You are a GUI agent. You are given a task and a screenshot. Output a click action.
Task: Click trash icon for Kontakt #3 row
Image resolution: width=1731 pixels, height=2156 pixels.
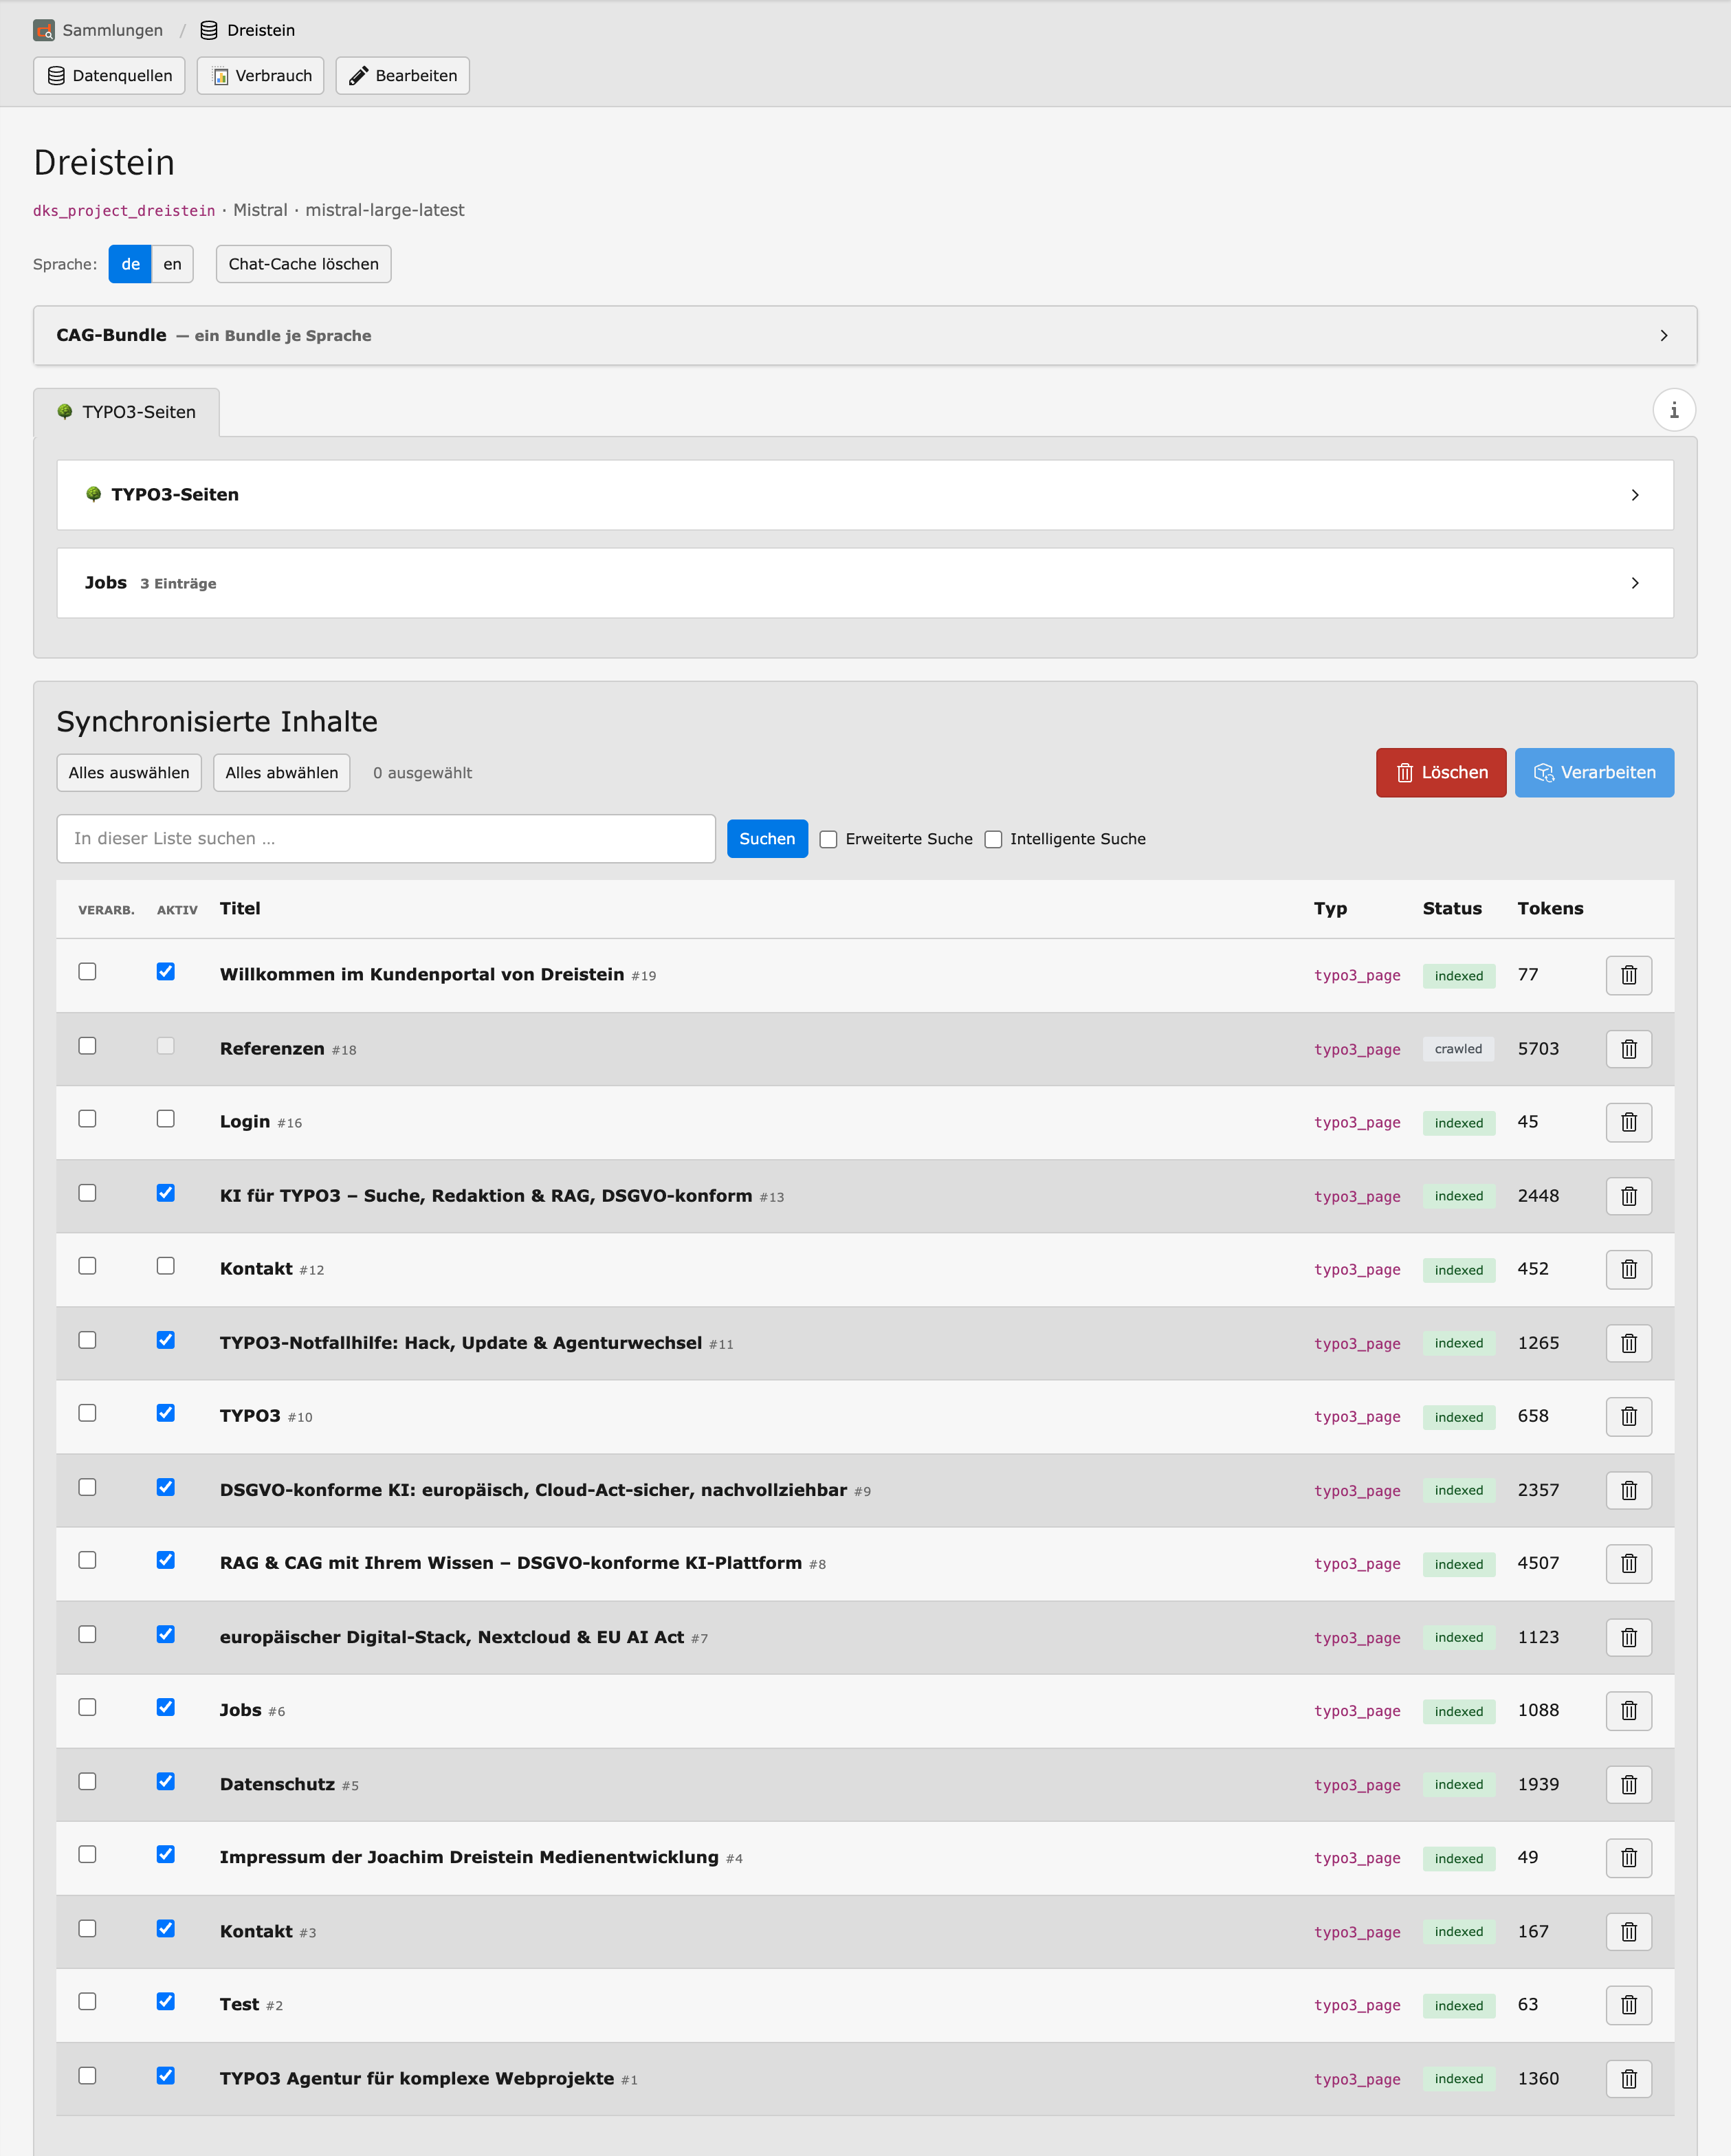tap(1628, 1931)
